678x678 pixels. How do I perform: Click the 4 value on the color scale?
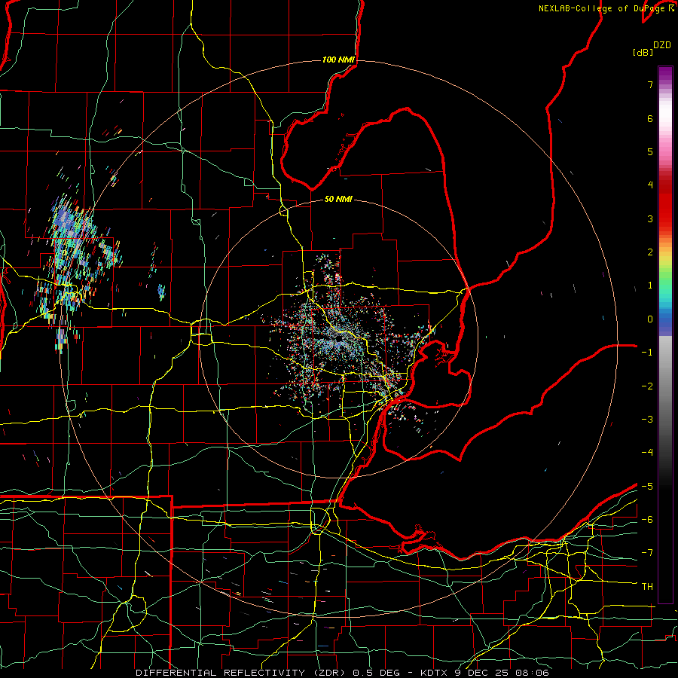point(650,185)
